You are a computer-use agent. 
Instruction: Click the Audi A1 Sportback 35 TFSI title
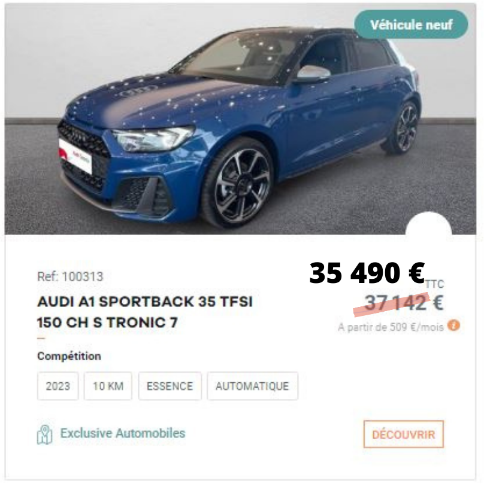pyautogui.click(x=145, y=302)
